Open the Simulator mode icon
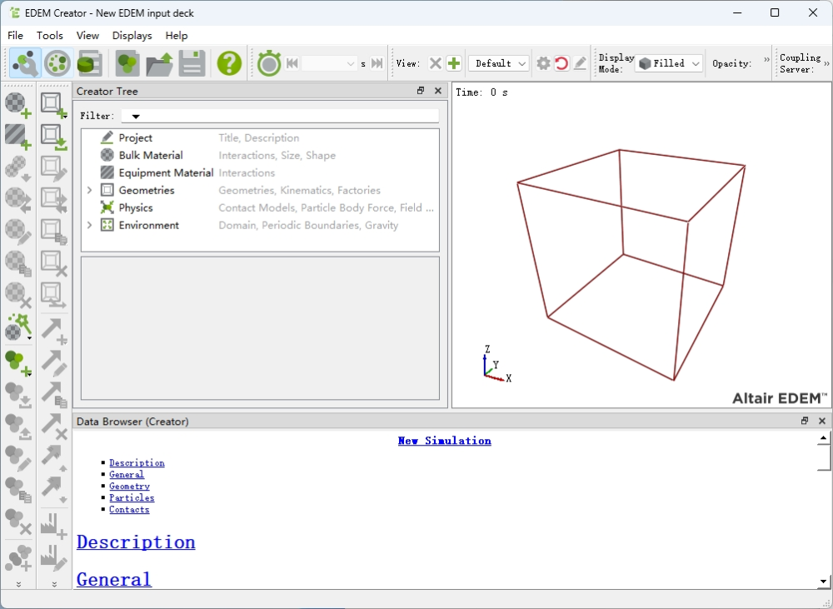This screenshot has width=833, height=609. click(57, 63)
